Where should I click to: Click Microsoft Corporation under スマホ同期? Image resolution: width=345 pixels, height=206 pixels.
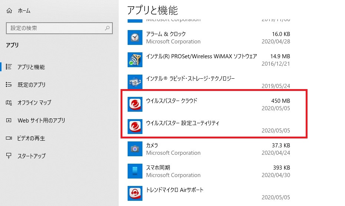coord(173,175)
